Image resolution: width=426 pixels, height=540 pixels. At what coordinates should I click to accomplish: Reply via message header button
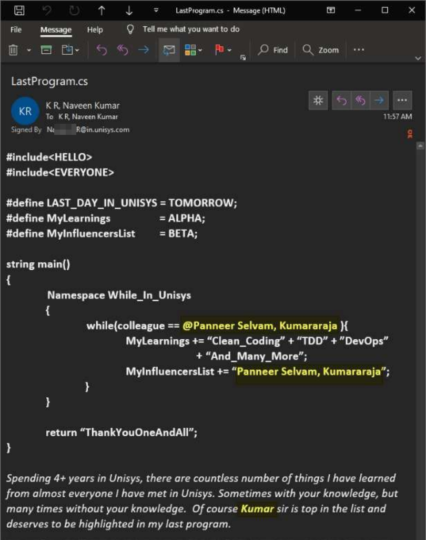tap(341, 100)
